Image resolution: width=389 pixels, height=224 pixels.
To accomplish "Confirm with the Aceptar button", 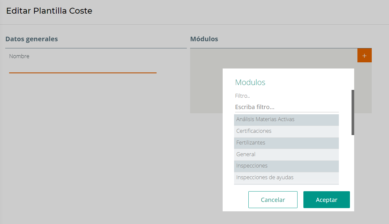I will [x=326, y=200].
